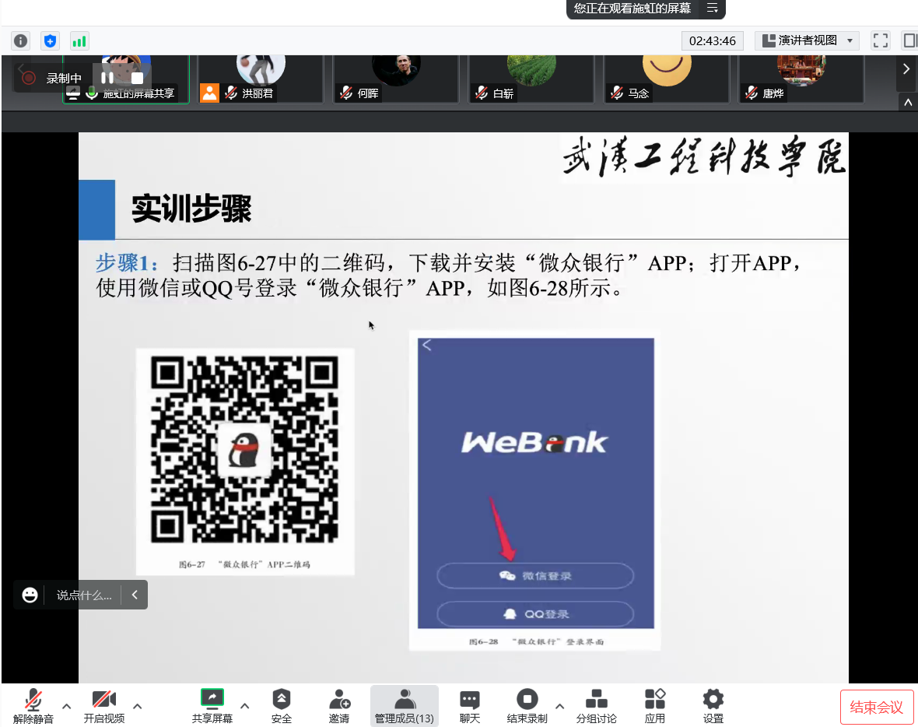Open the speaker view (演讲者视图) dropdown
918x727 pixels.
click(807, 40)
